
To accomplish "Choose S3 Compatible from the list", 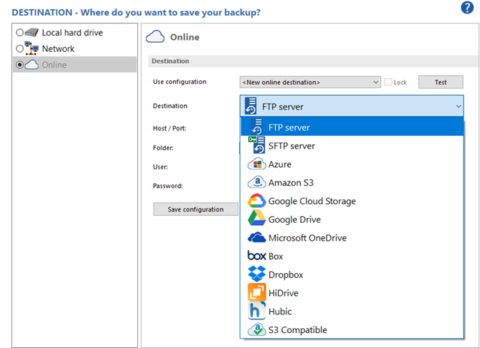I will (297, 330).
